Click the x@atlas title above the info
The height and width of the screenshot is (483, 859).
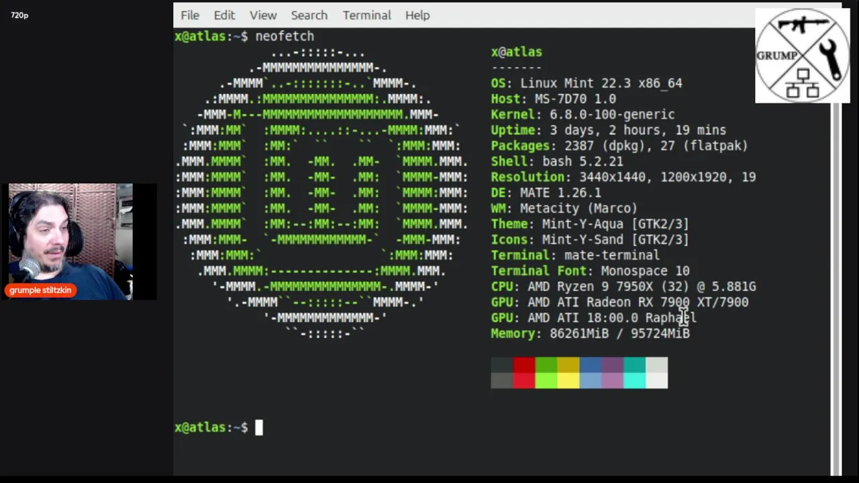point(516,52)
